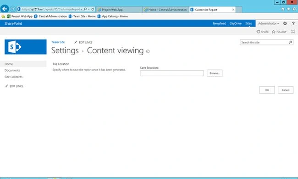Viewport: 298px width, 179px height.
Task: Open Team Site - Home favorite
Action: (x=82, y=17)
